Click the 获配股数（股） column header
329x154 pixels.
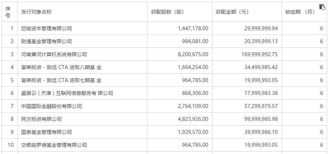(x=168, y=12)
